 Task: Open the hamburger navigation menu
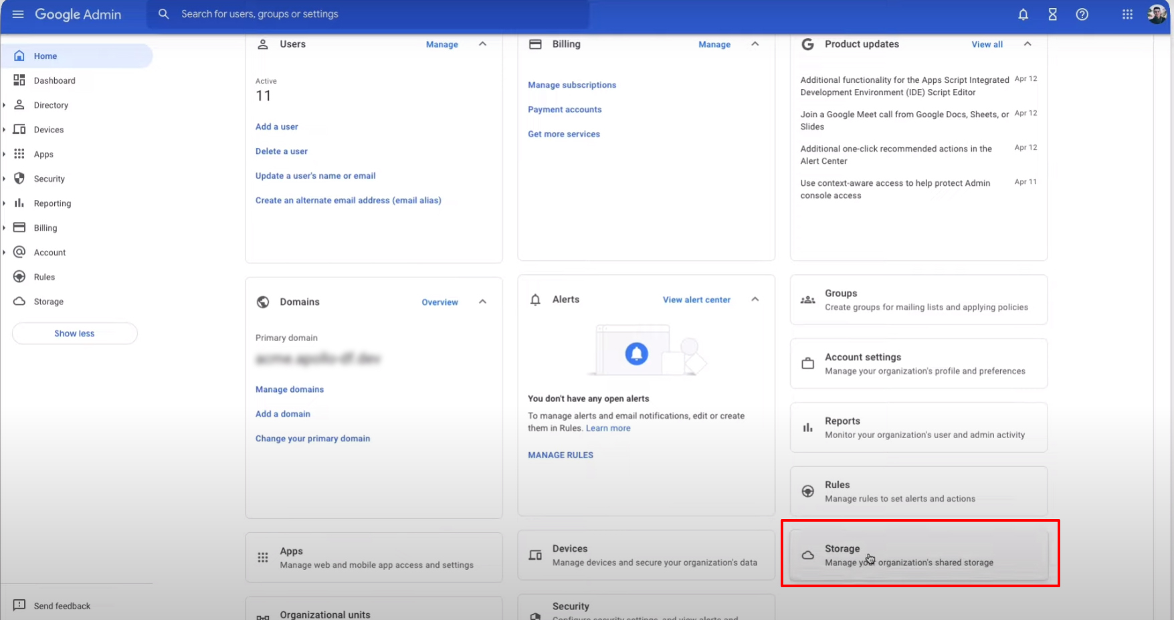click(x=18, y=14)
